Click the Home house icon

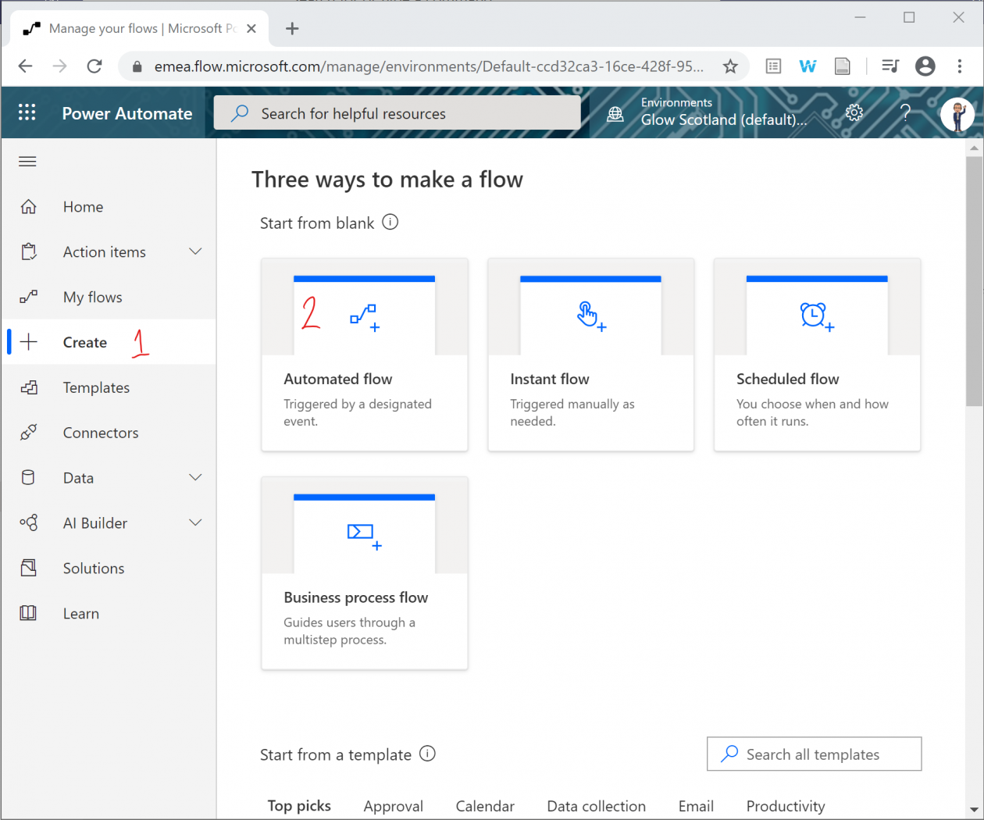coord(29,207)
